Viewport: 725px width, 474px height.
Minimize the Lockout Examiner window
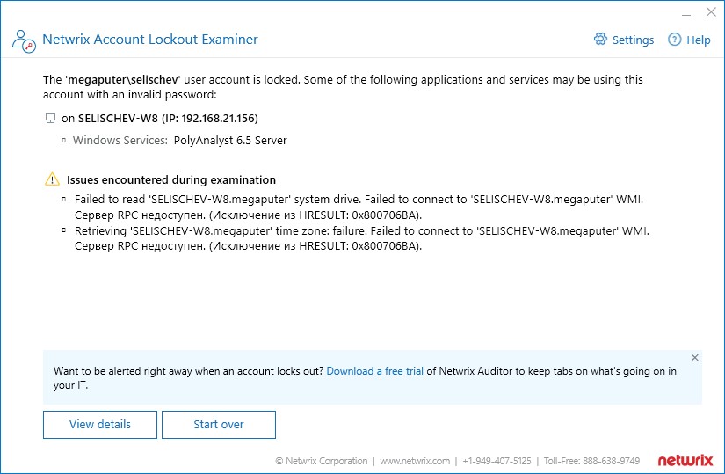click(x=686, y=12)
